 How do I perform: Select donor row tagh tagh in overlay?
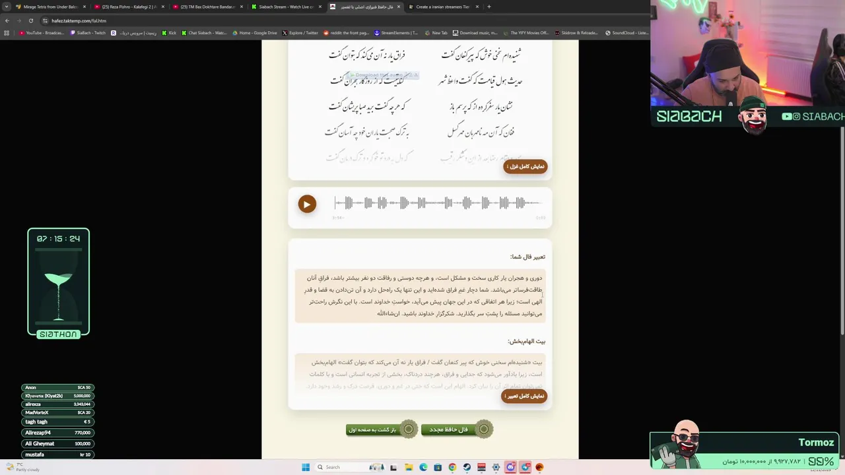(x=58, y=422)
